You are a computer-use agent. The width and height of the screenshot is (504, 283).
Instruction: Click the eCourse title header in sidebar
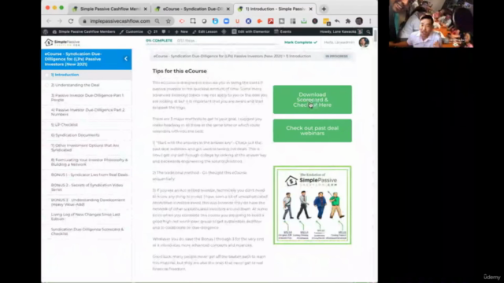click(x=72, y=59)
